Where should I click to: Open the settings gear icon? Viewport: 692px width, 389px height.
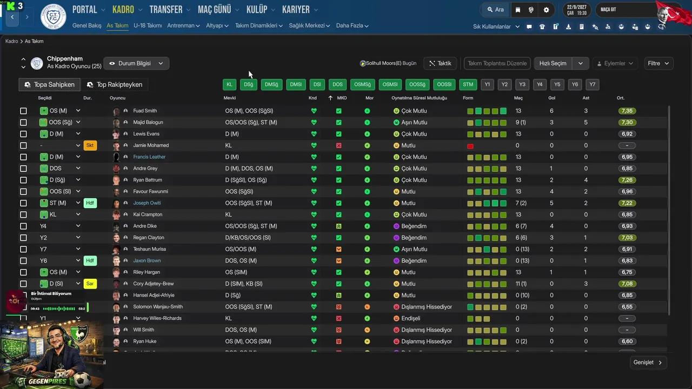coord(546,10)
